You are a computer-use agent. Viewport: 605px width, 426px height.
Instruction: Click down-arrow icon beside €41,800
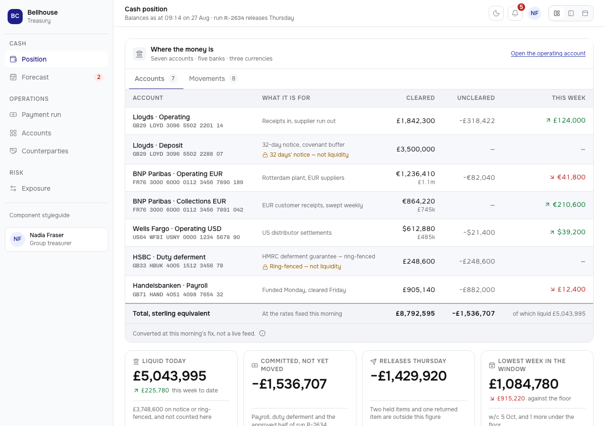pos(552,177)
